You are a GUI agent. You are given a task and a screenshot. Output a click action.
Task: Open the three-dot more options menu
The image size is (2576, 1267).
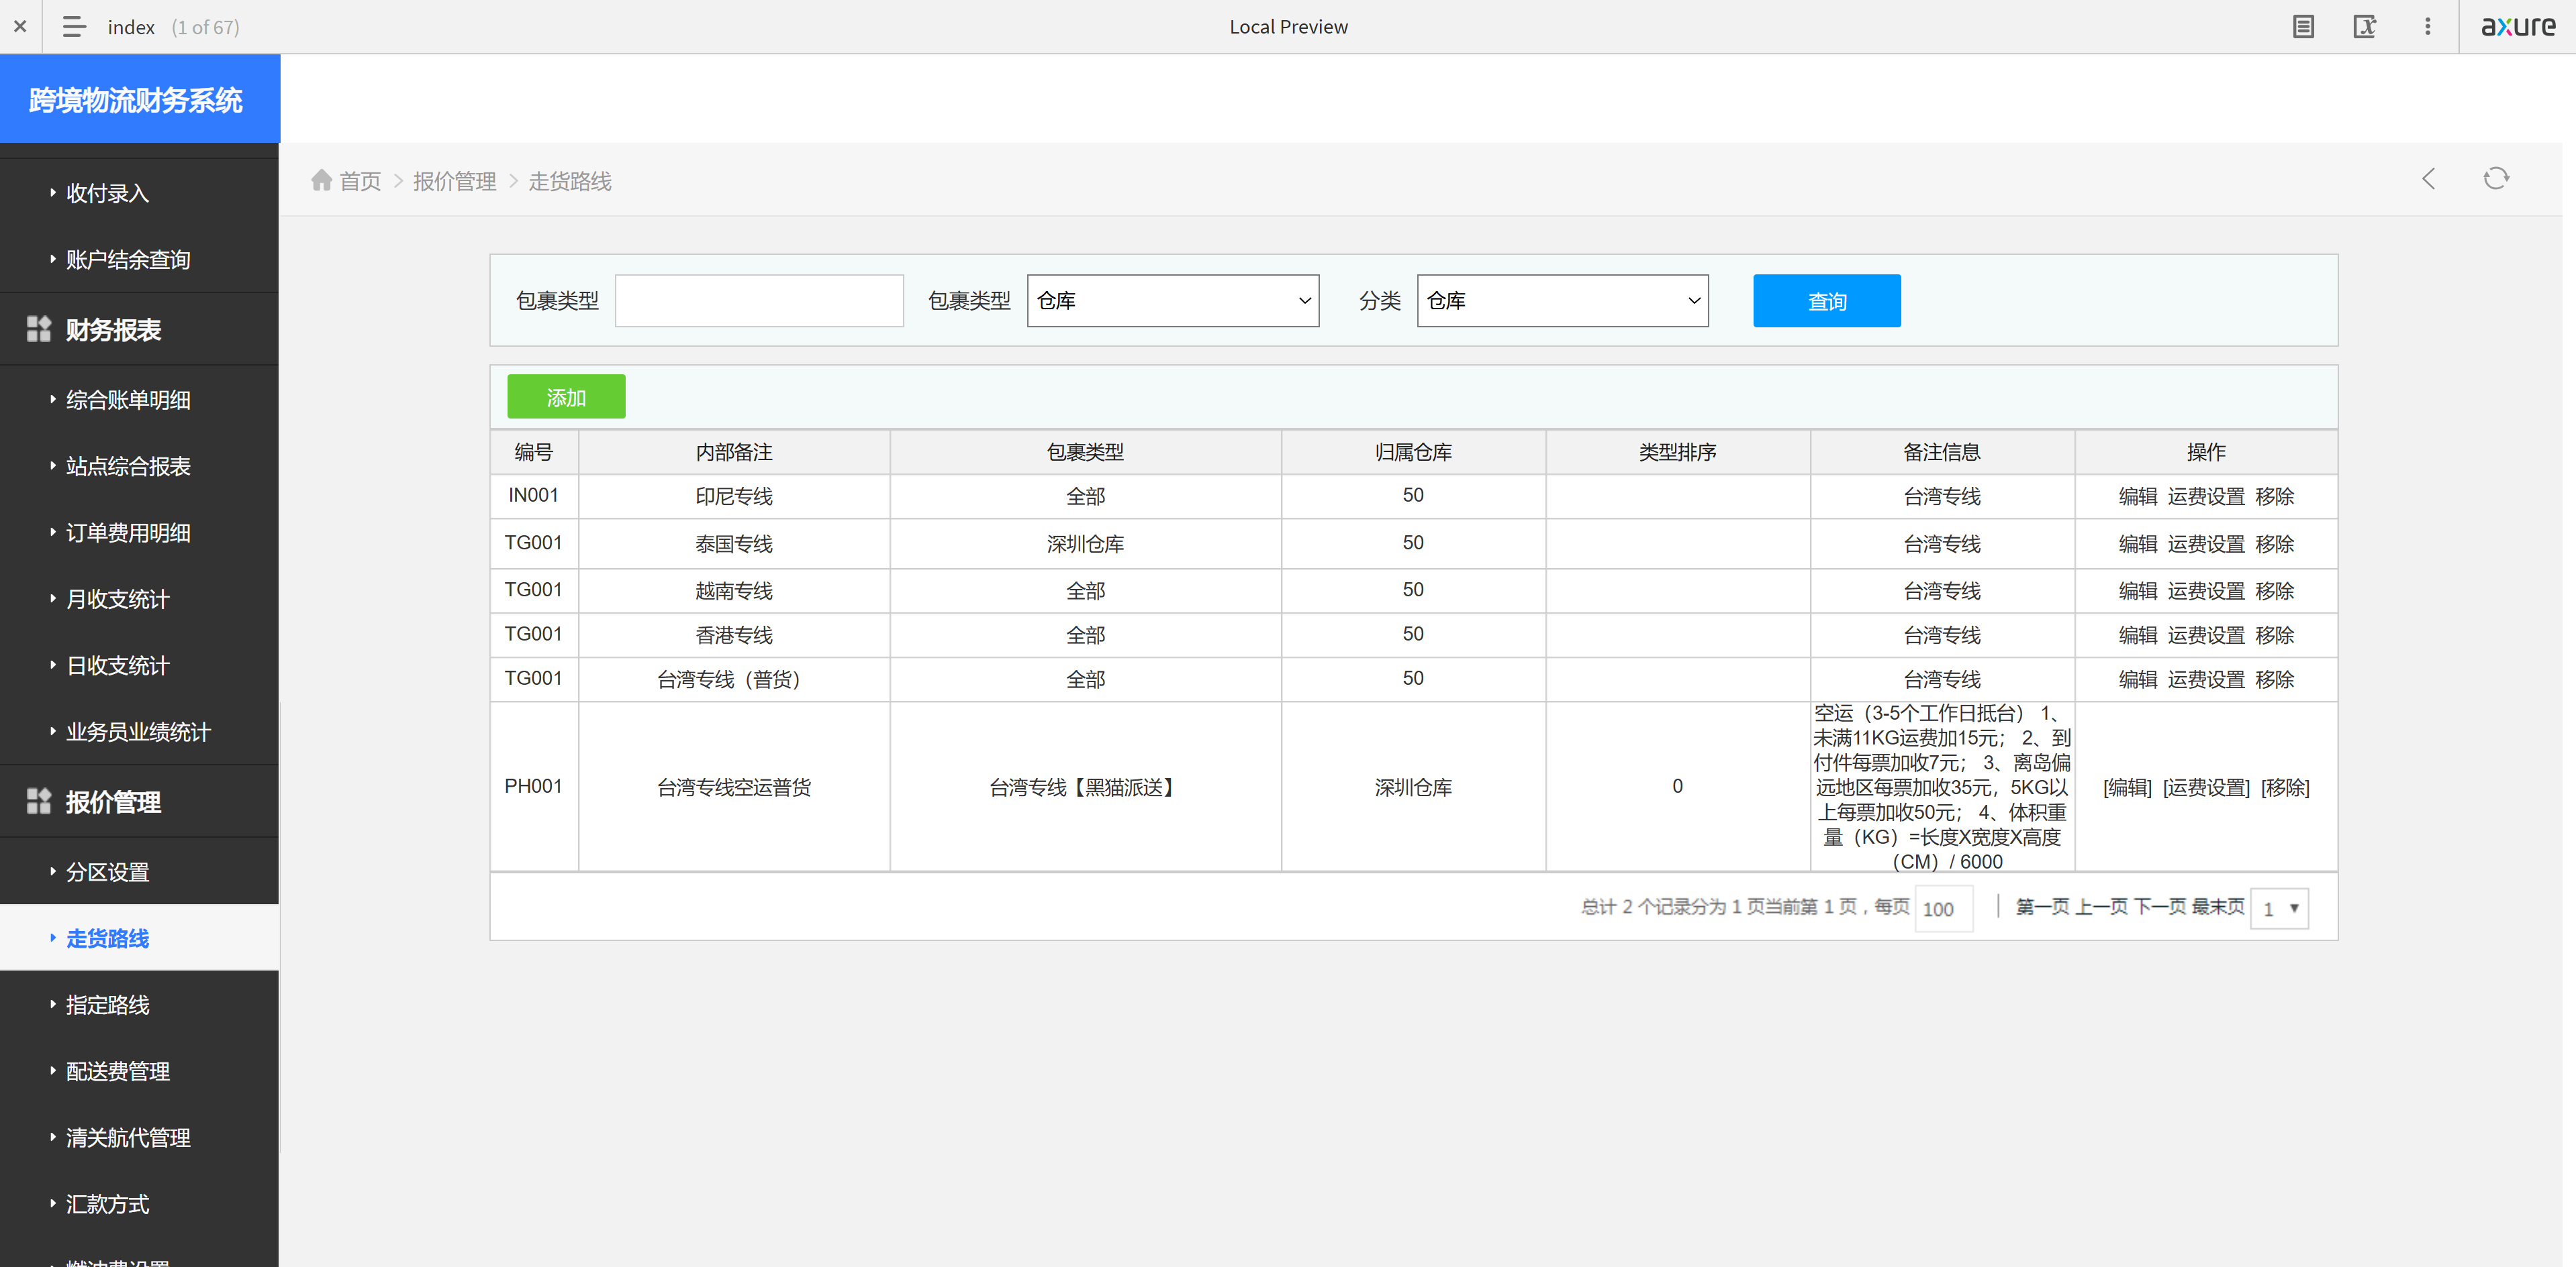(x=2427, y=27)
